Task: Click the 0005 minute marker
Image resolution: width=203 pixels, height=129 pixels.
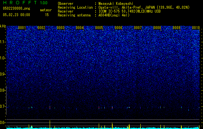Action: tap(99, 28)
